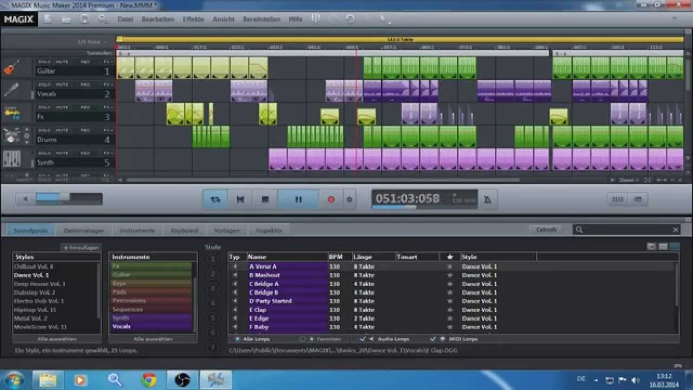Image resolution: width=693 pixels, height=390 pixels.
Task: Open Windows Explorer from the taskbar
Action: click(x=48, y=380)
